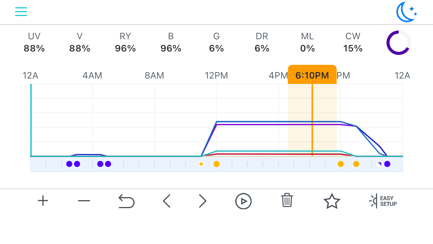Select the ML 0% channel
Image resolution: width=433 pixels, height=244 pixels.
click(307, 42)
